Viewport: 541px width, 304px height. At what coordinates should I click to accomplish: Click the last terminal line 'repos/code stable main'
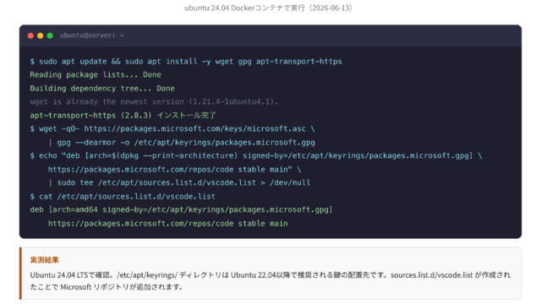click(168, 223)
